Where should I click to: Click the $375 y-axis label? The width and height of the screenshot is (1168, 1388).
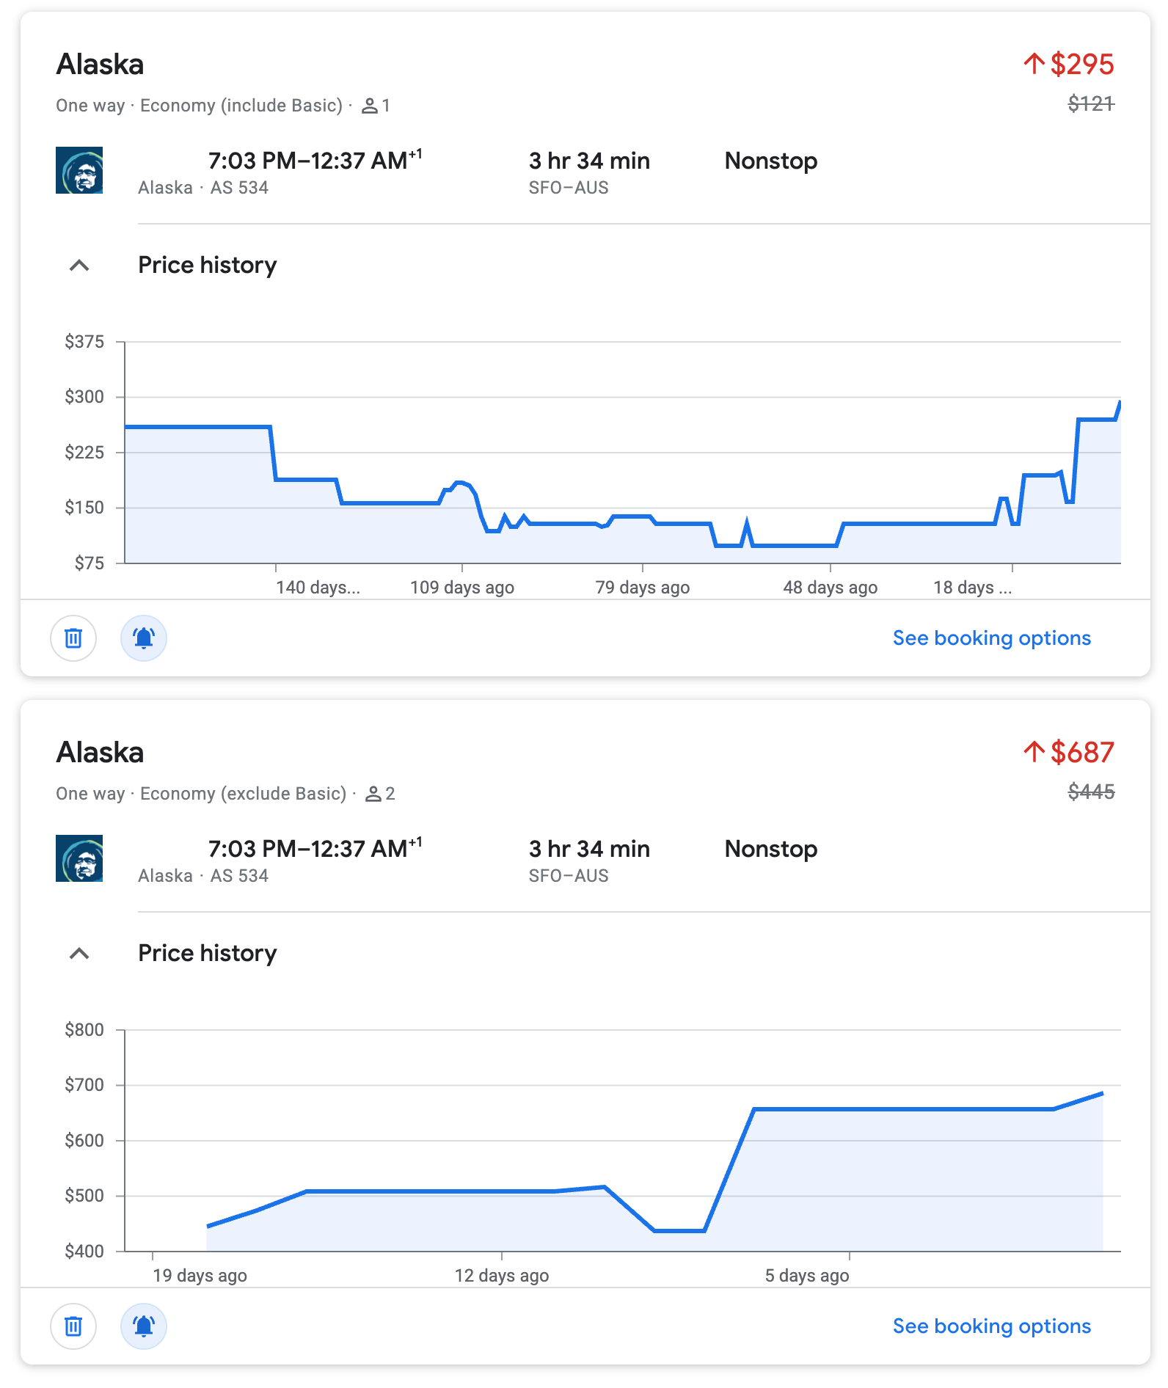(84, 342)
